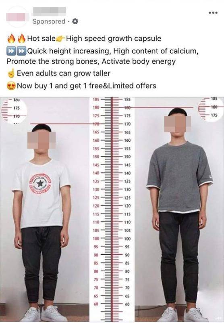
Task: Click the center height measurement ruler
Action: 112,210
